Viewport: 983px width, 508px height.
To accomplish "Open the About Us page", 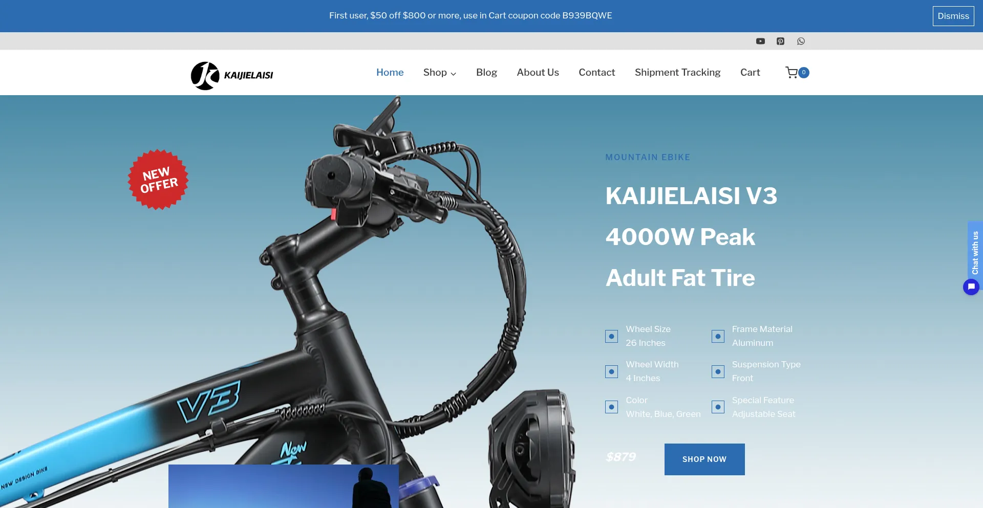I will tap(538, 73).
